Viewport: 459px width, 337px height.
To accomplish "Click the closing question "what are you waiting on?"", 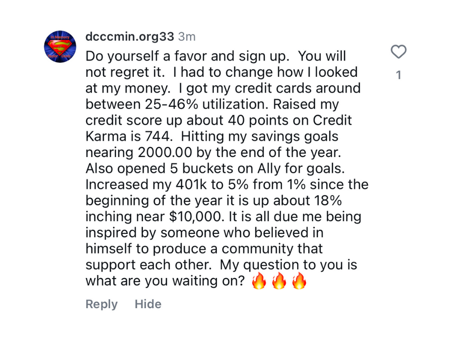I will pyautogui.click(x=165, y=281).
